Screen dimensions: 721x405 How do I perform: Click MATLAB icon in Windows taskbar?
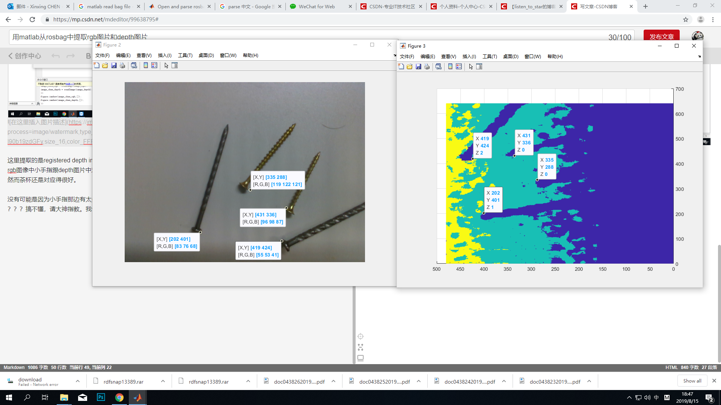point(137,397)
